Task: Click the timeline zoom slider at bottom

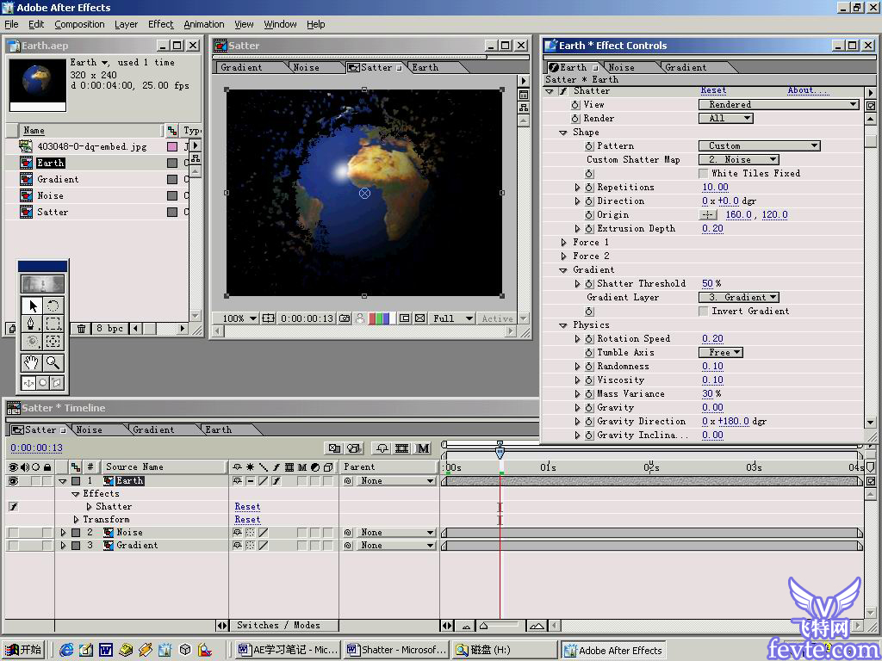Action: click(x=499, y=625)
